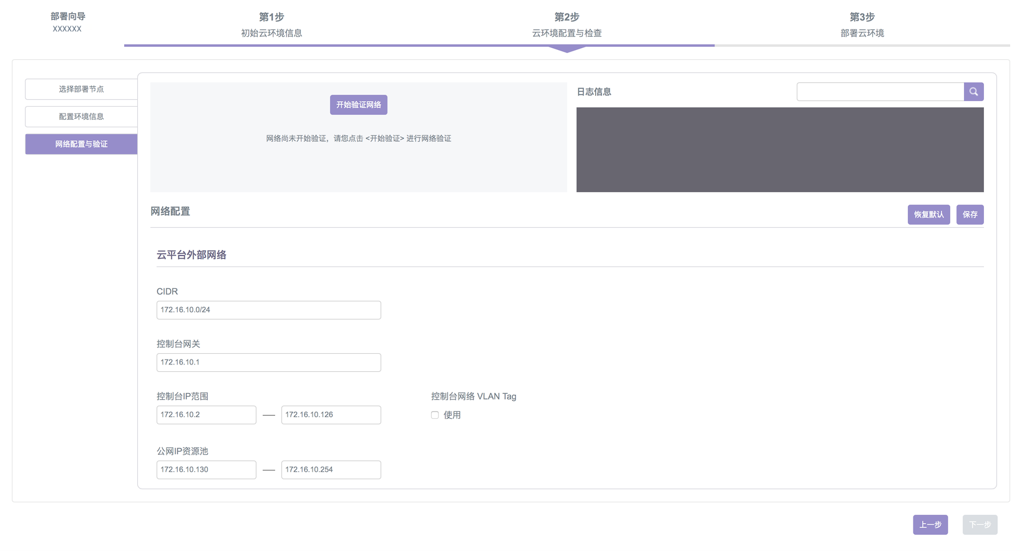
Task: Go back with the 上一步 button
Action: tap(930, 525)
